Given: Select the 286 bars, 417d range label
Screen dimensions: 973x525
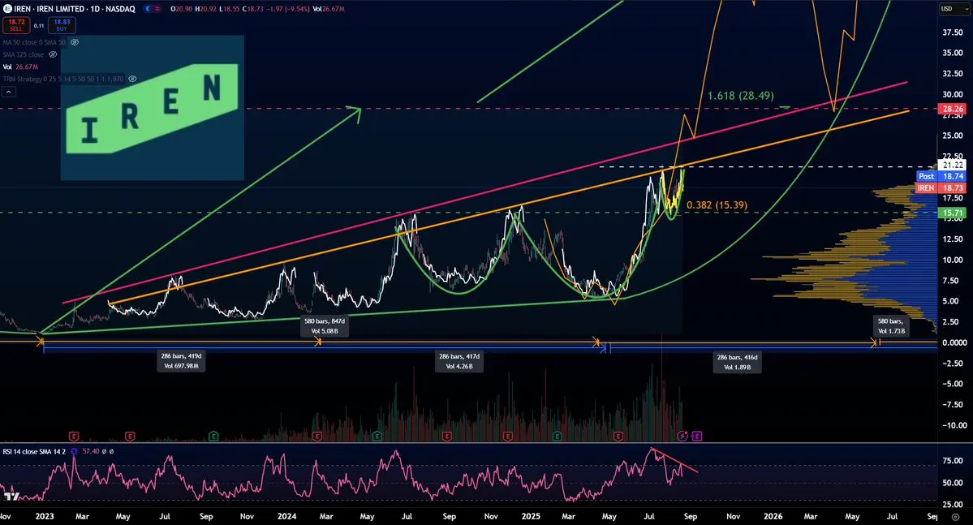Looking at the screenshot, I should click(x=459, y=361).
